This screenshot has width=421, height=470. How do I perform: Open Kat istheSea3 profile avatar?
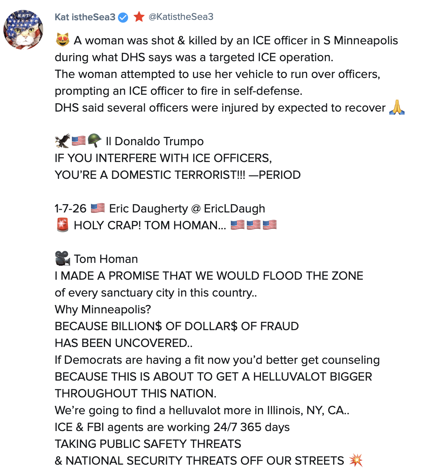23,30
